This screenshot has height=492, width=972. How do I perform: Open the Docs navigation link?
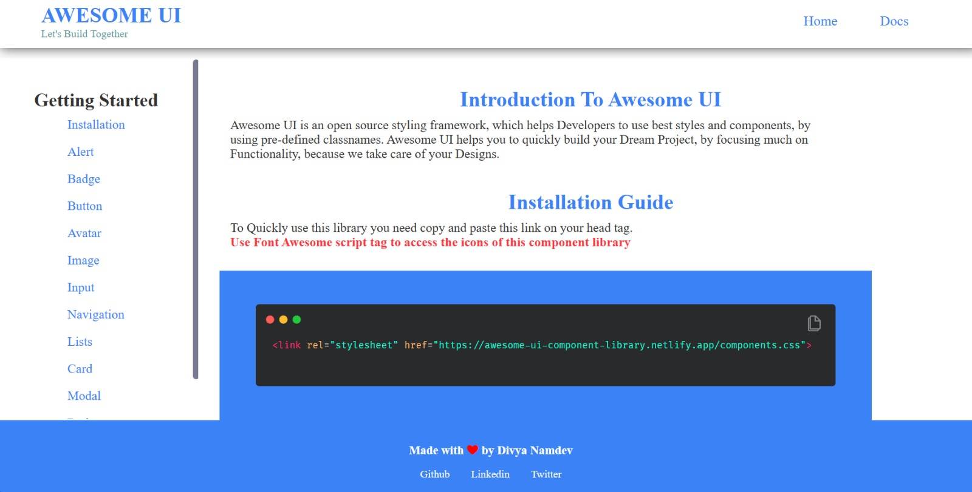tap(894, 21)
